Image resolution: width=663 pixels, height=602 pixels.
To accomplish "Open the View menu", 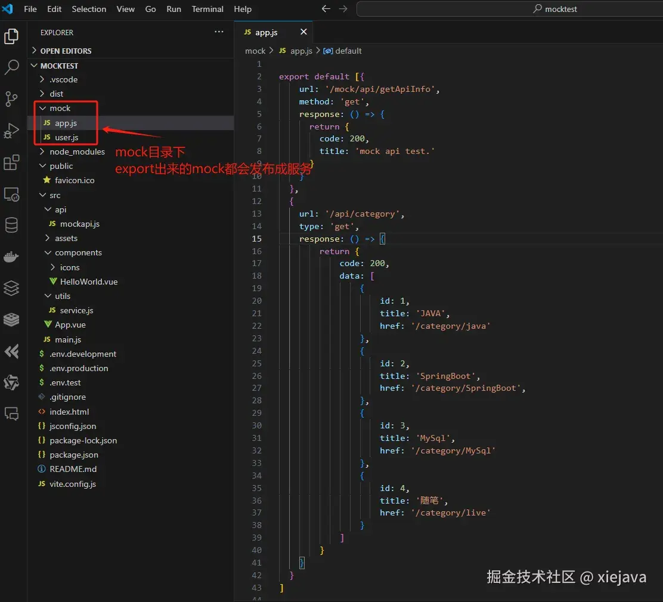I will 126,9.
